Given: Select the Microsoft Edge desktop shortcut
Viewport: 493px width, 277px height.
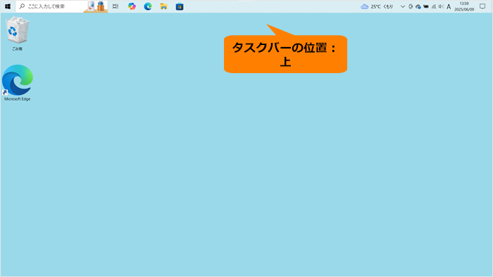Looking at the screenshot, I should pyautogui.click(x=18, y=83).
